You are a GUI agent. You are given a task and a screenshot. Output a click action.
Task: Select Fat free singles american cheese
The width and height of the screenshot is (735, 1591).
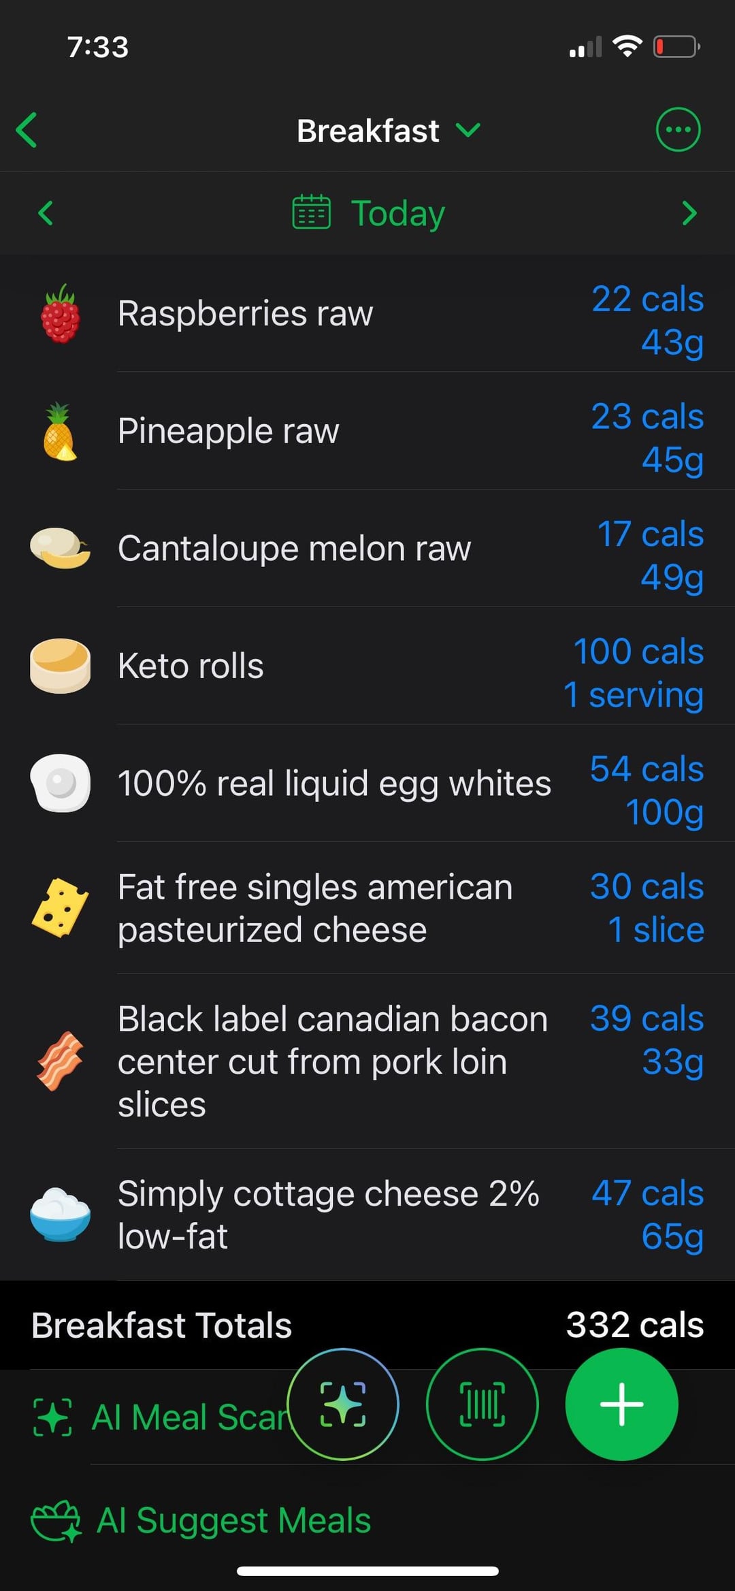314,908
